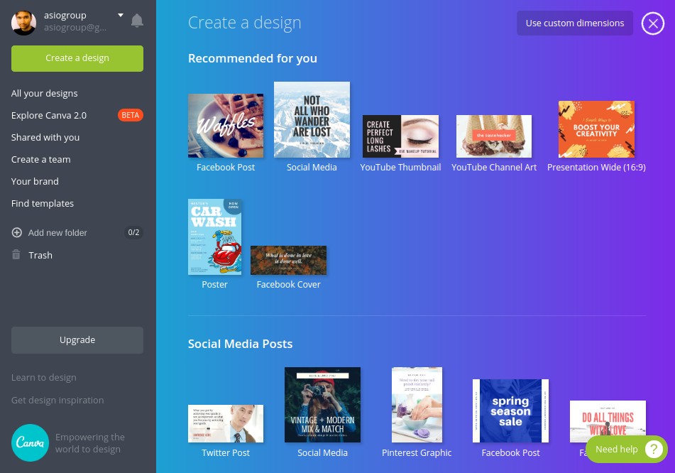Select the Vintage + Modern Mix & Match thumbnail
The image size is (675, 473).
(x=322, y=405)
